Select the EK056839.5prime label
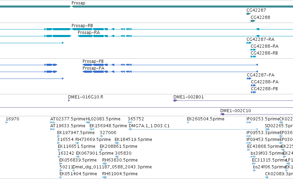 point(78,160)
